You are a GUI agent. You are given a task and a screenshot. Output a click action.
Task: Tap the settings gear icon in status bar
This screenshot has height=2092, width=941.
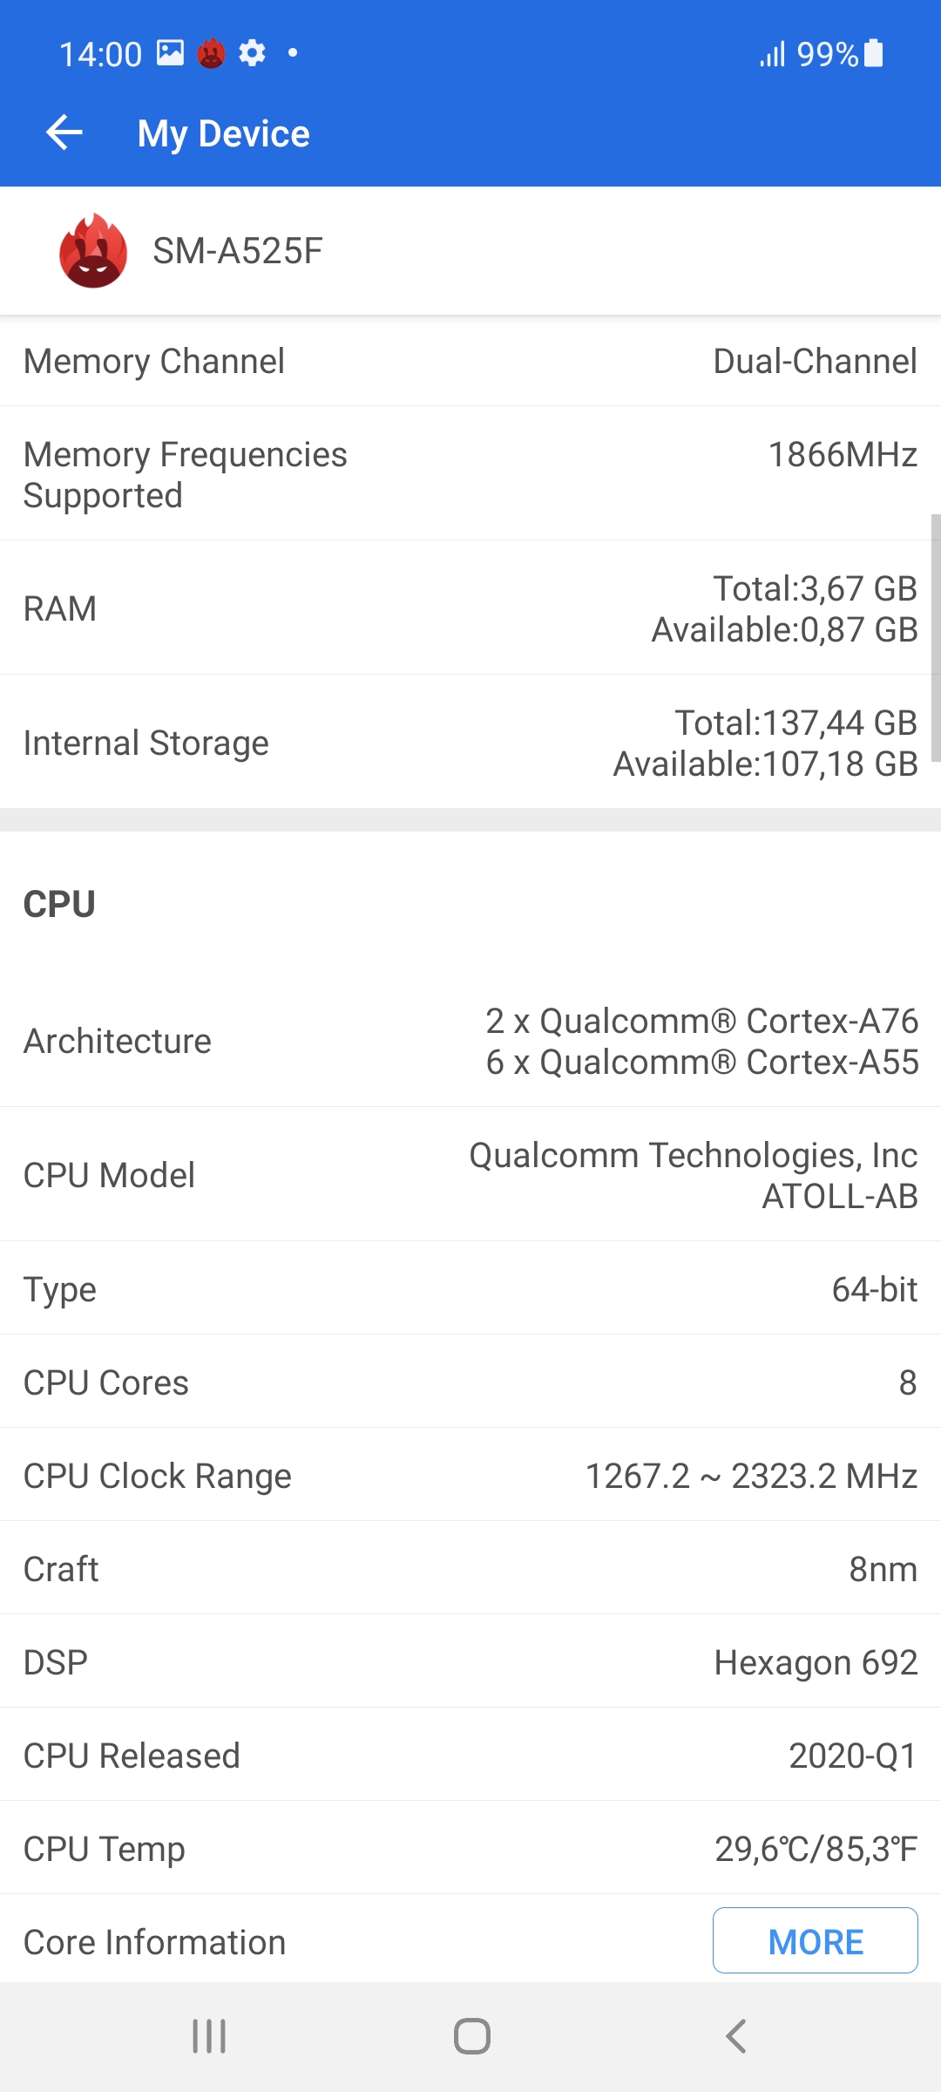[x=252, y=53]
